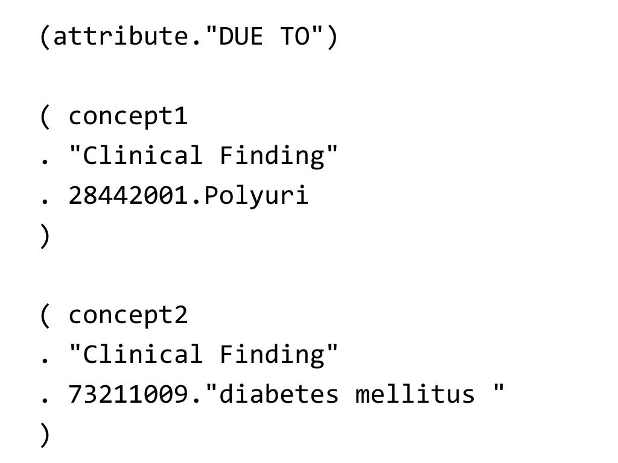Click the attribute "DUE TO" text line
Screen dimensions: 618x463
(189, 36)
